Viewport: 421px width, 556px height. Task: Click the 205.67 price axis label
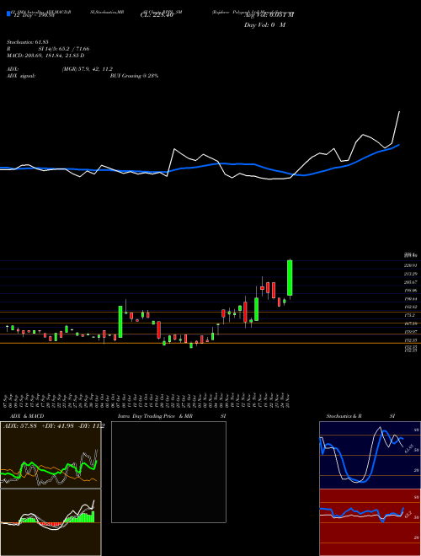(410, 282)
